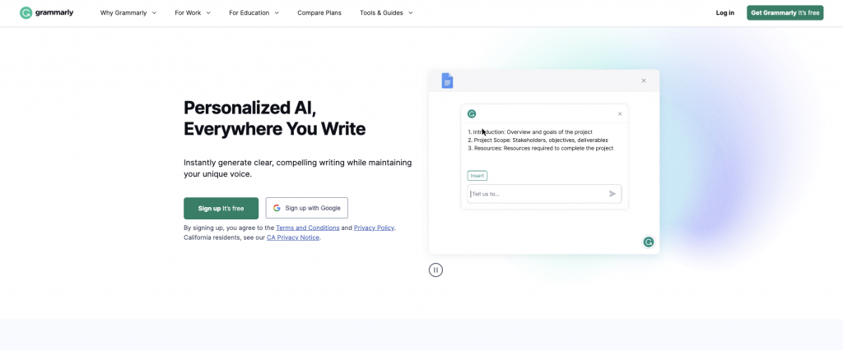Open the Privacy Policy link
This screenshot has width=843, height=350.
375,228
